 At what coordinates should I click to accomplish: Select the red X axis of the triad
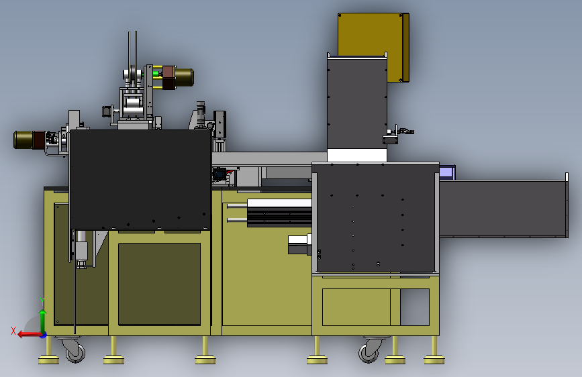point(29,335)
